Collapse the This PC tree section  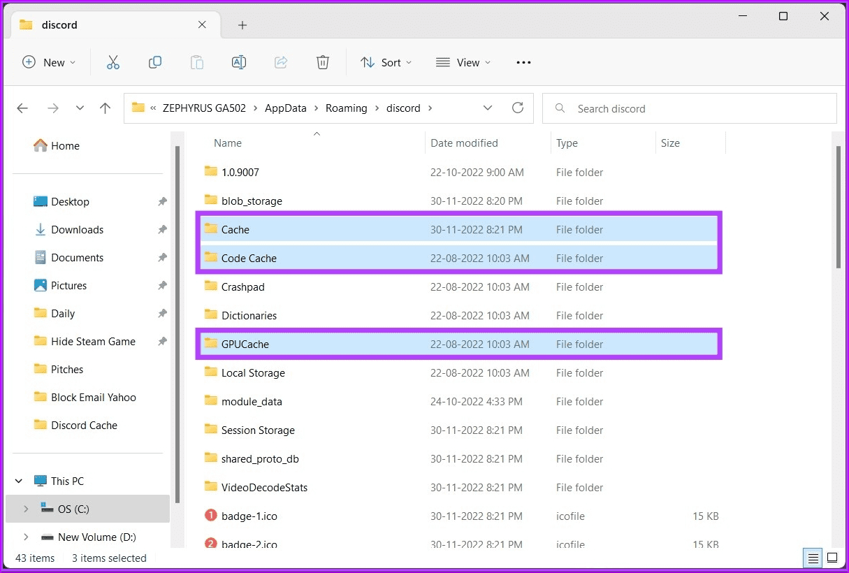coord(18,481)
